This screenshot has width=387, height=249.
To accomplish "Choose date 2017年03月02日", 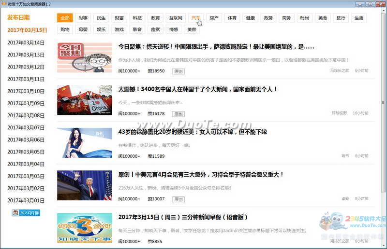I will click(26, 188).
